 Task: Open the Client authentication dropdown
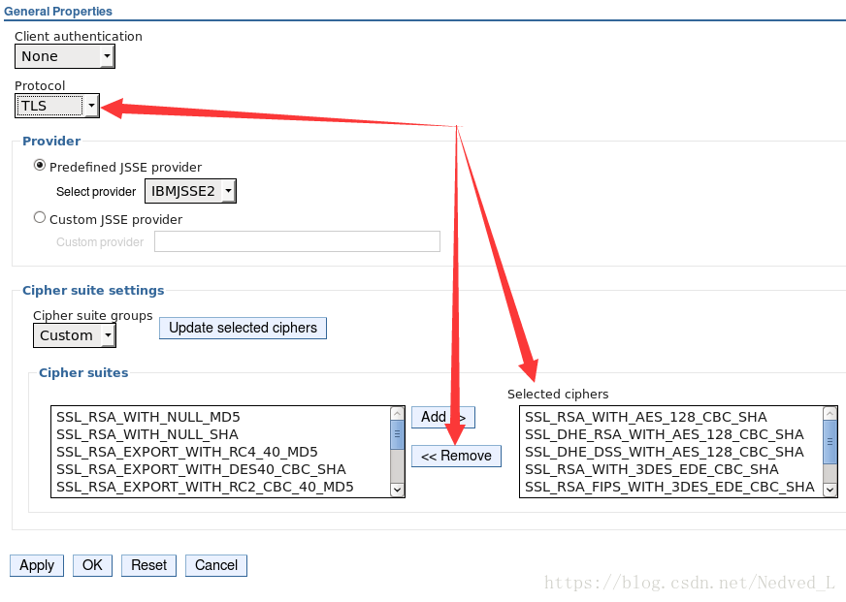click(65, 56)
